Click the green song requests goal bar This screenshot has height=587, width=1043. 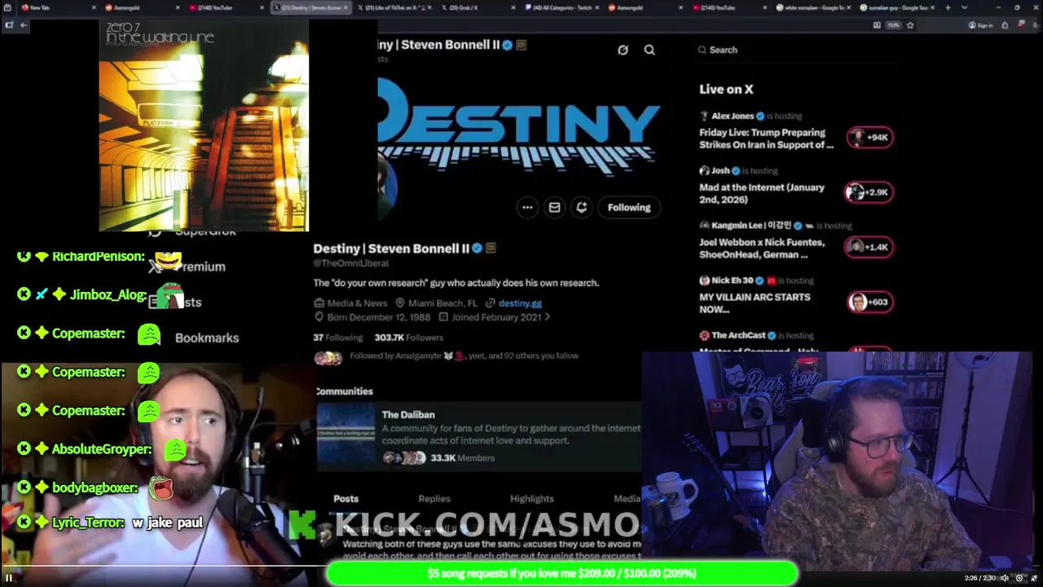tap(562, 574)
